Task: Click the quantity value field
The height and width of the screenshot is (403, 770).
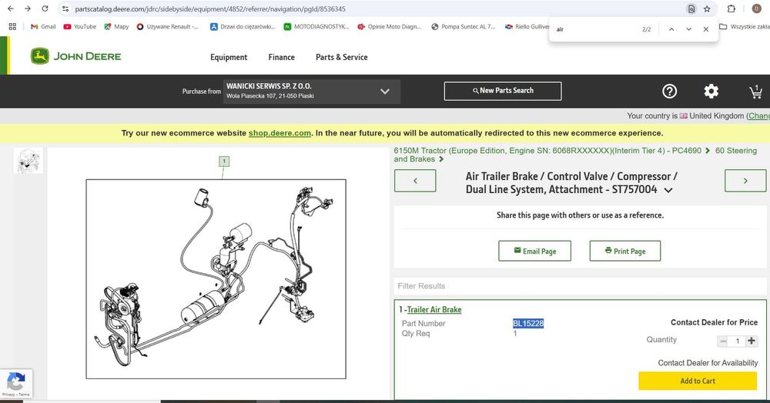Action: (x=737, y=341)
